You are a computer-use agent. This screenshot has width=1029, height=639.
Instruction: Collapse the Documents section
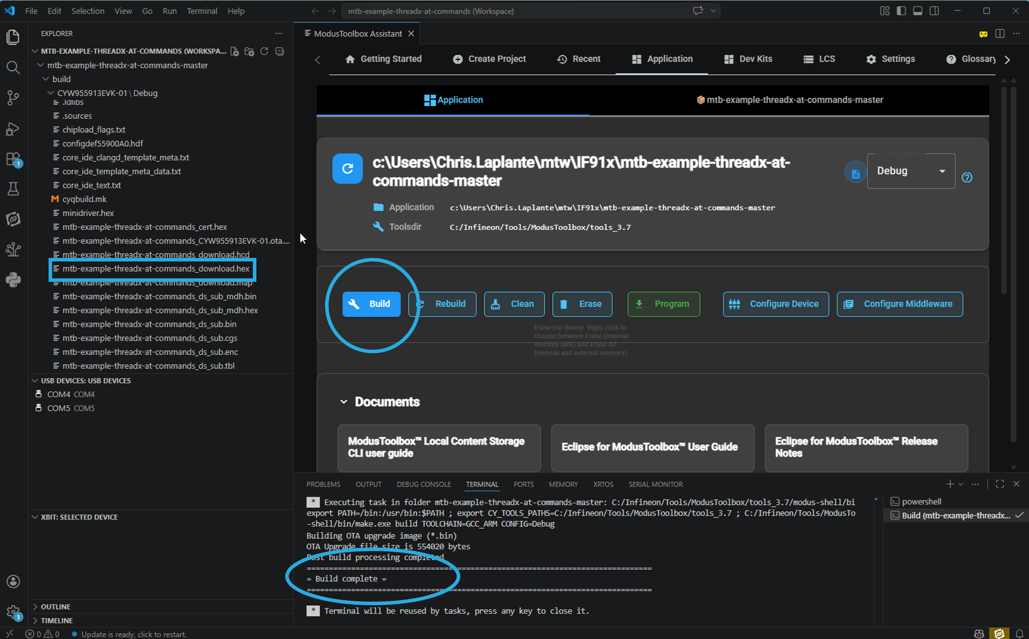pos(344,402)
